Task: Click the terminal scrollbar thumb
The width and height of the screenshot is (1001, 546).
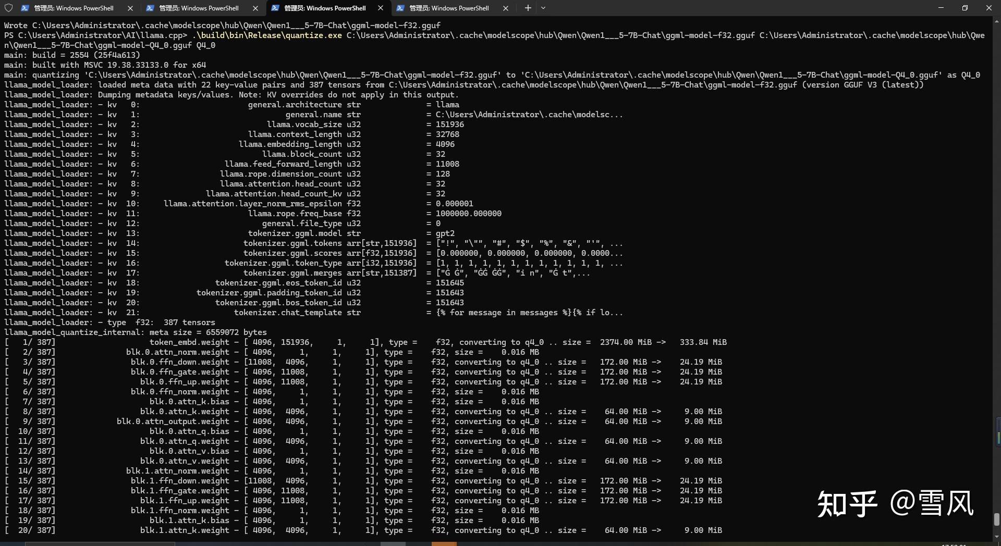Action: click(x=997, y=519)
